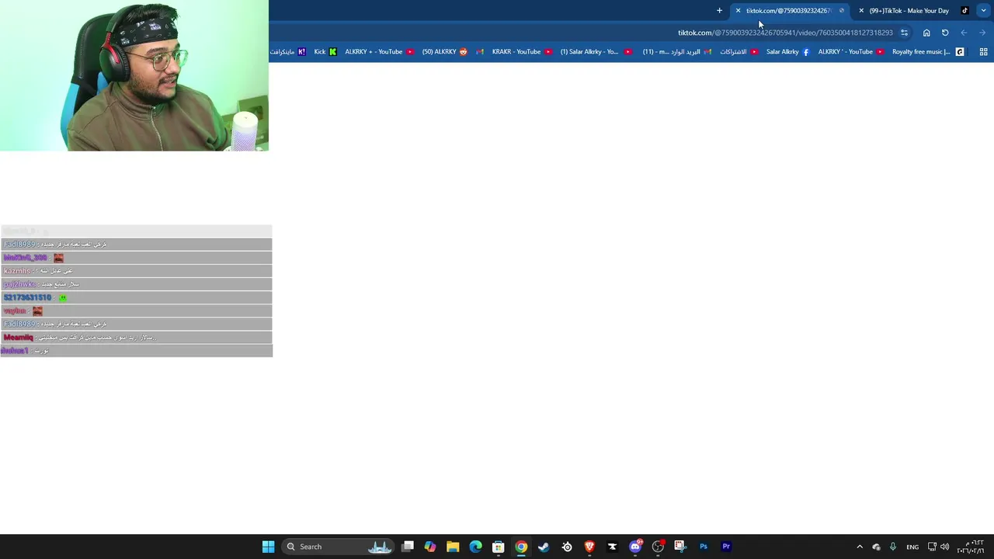
Task: Go to browser home page icon
Action: tap(926, 33)
